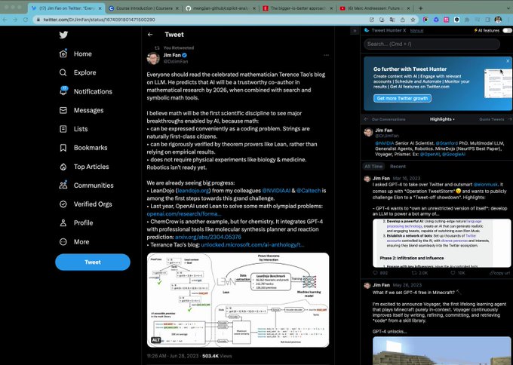Open the leandojo.org link
Viewport: 513px width, 365px height.
(x=193, y=191)
